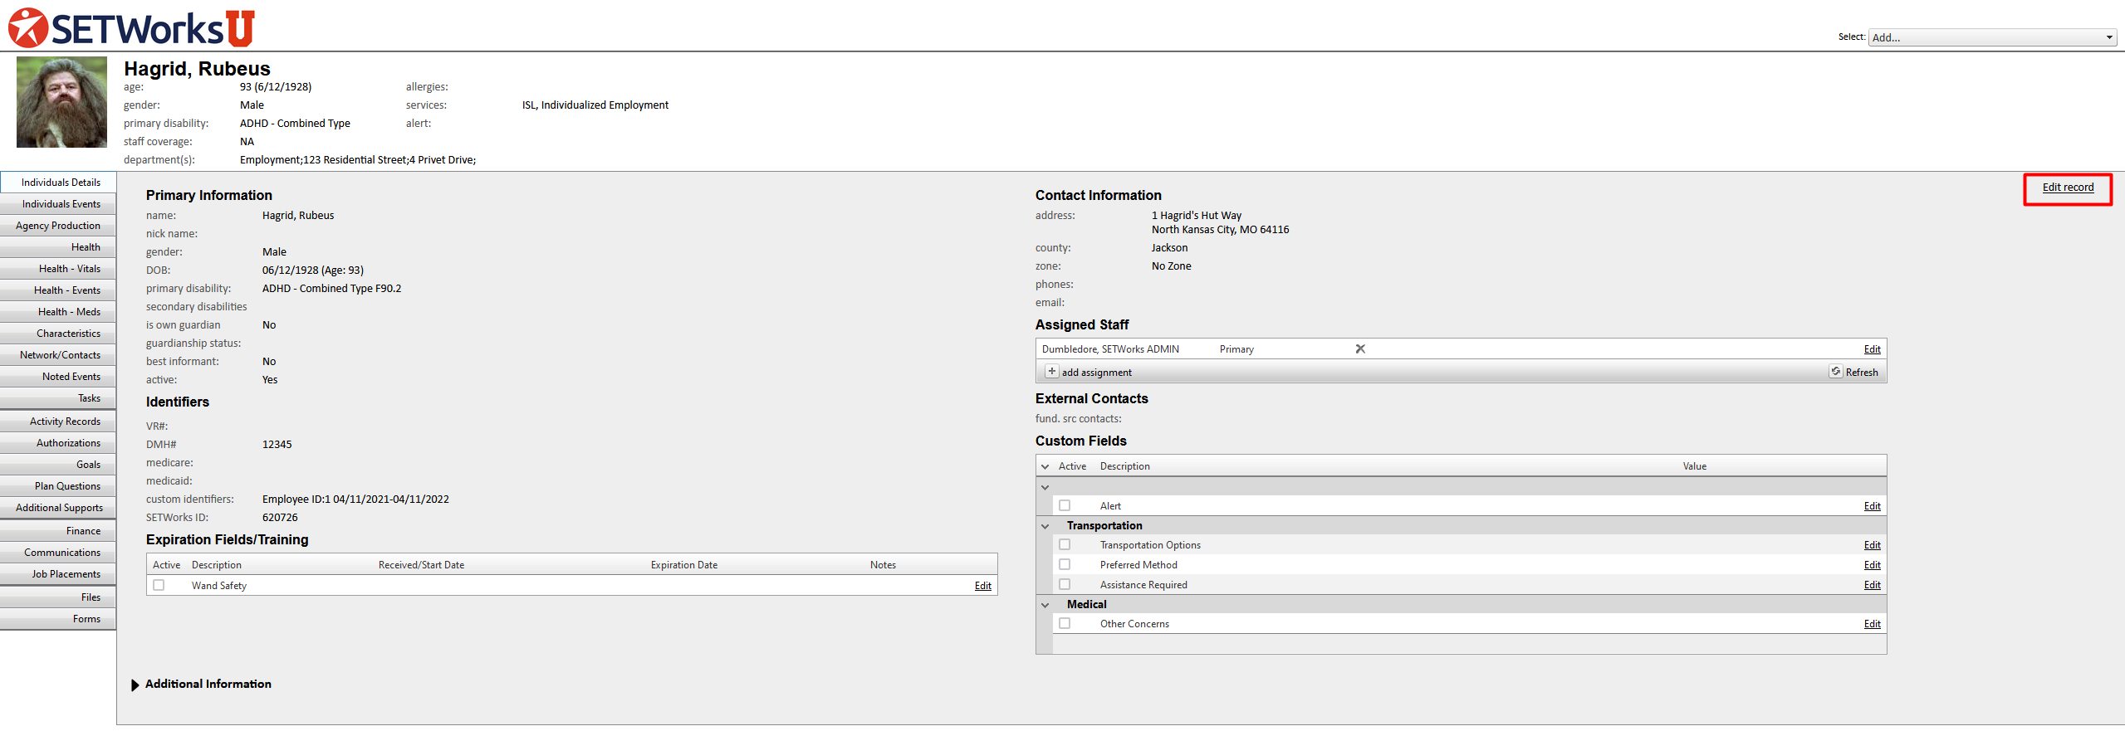The width and height of the screenshot is (2125, 731).
Task: Toggle the Preferred Method checkbox
Action: (x=1065, y=564)
